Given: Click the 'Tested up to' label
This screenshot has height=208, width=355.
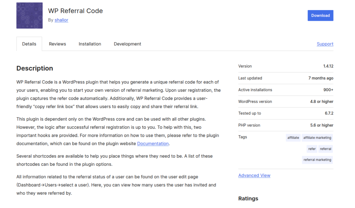Looking at the screenshot, I should [x=250, y=113].
